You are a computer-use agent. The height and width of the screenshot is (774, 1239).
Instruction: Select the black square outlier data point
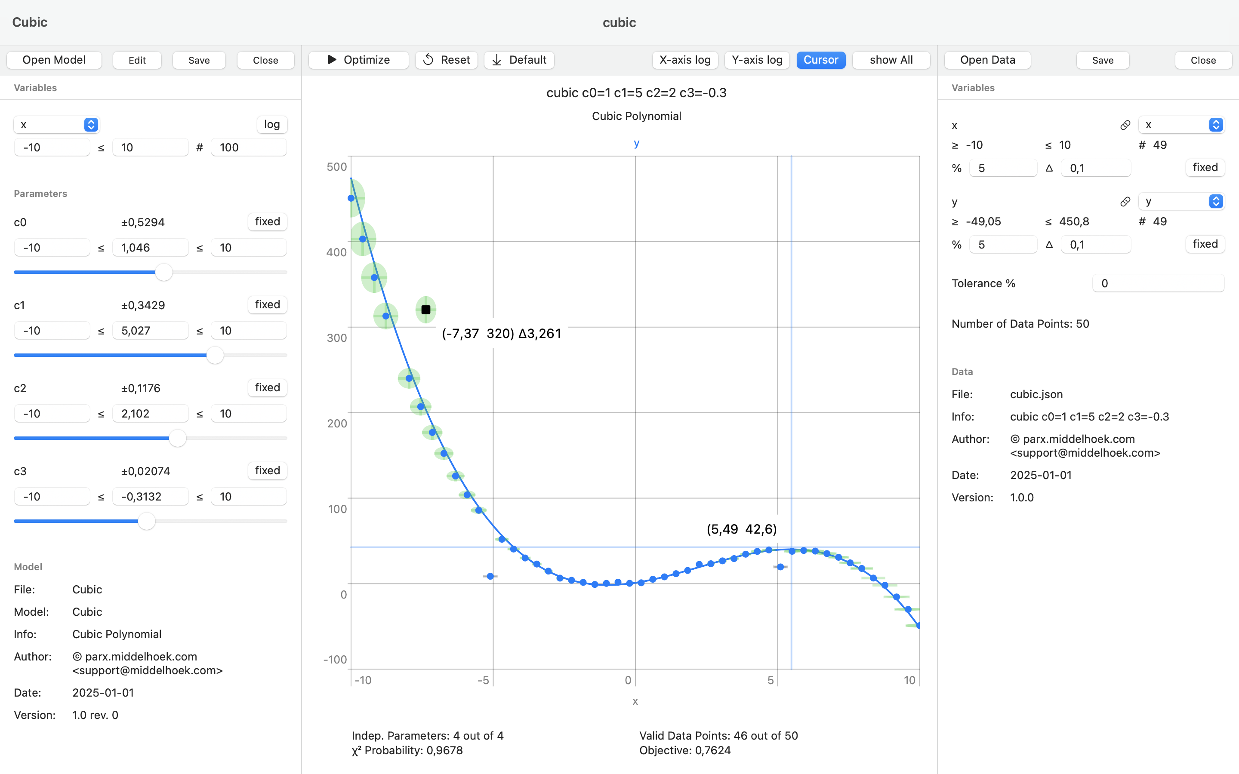coord(425,310)
